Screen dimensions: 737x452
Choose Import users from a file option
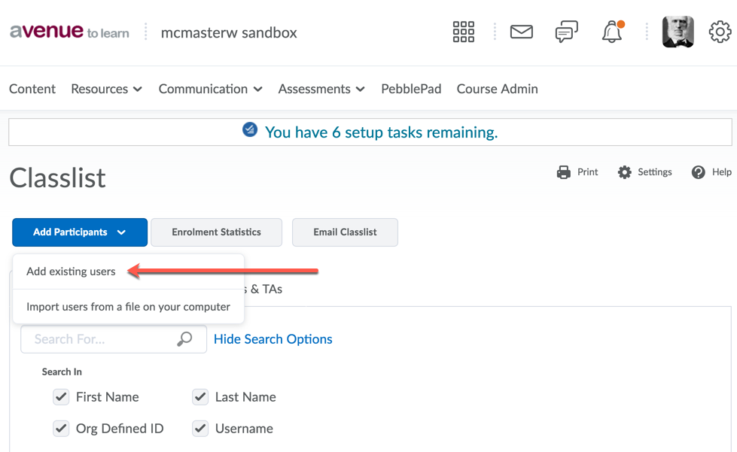point(128,307)
